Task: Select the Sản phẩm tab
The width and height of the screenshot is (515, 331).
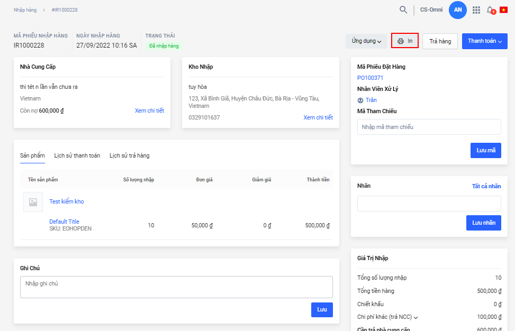Action: [32, 155]
